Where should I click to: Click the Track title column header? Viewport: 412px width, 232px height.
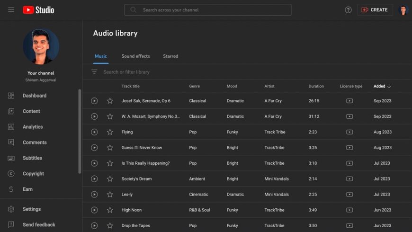coord(131,86)
